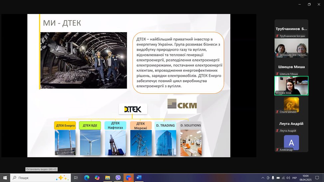Open the Windows Start menu
Screen dimensions: 324x182
pos(5,178)
